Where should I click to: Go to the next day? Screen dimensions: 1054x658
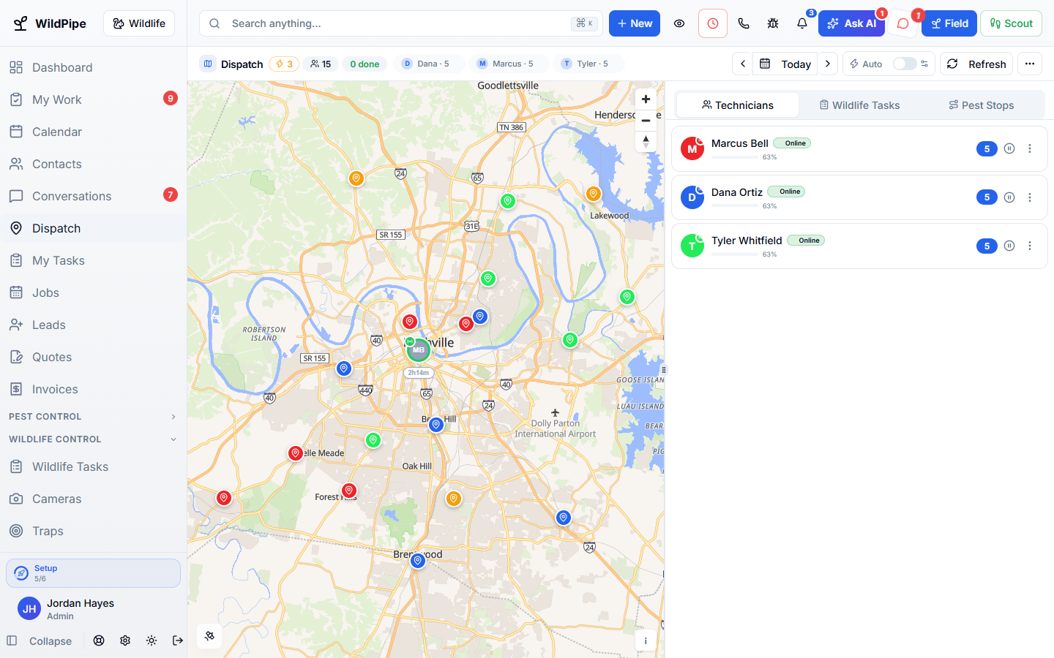(828, 64)
